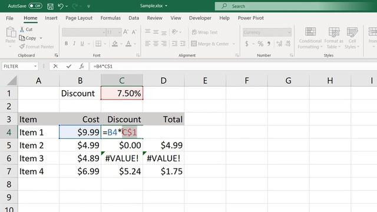Click the Insert Function fx button
377x212 pixels.
click(81, 66)
